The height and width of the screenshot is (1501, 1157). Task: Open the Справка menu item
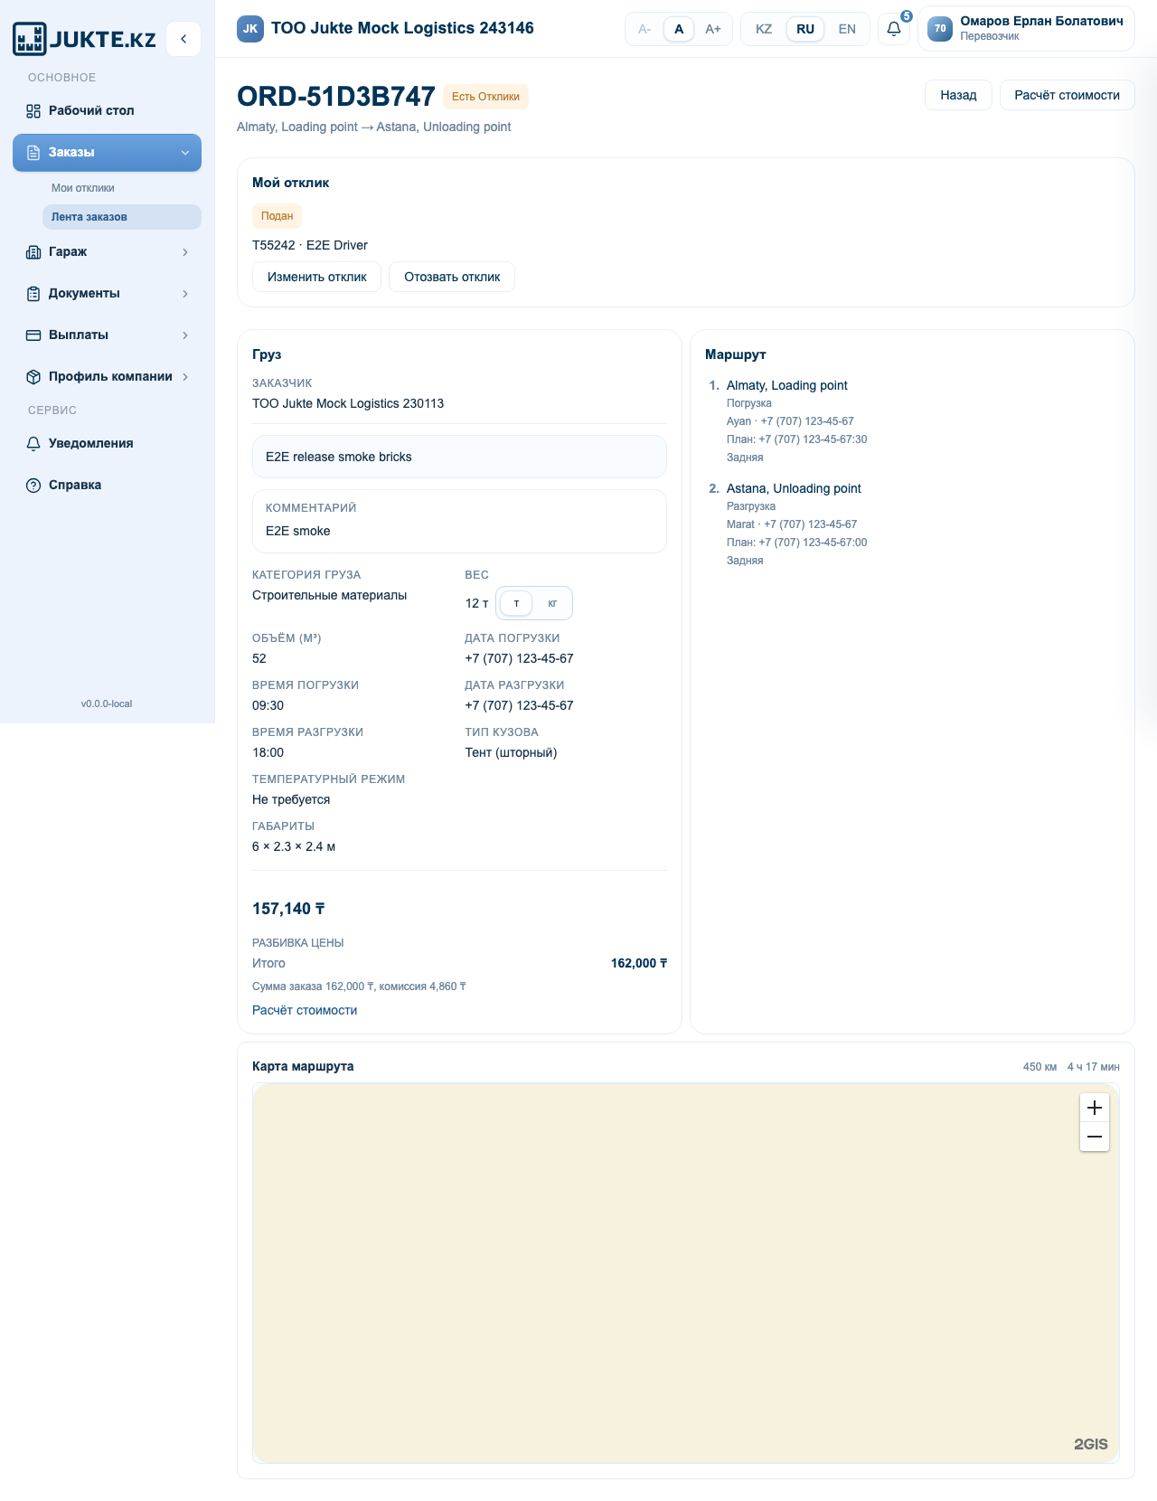coord(107,486)
